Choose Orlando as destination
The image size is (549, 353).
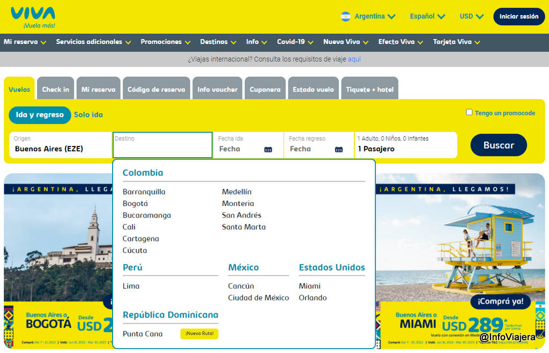pyautogui.click(x=313, y=298)
